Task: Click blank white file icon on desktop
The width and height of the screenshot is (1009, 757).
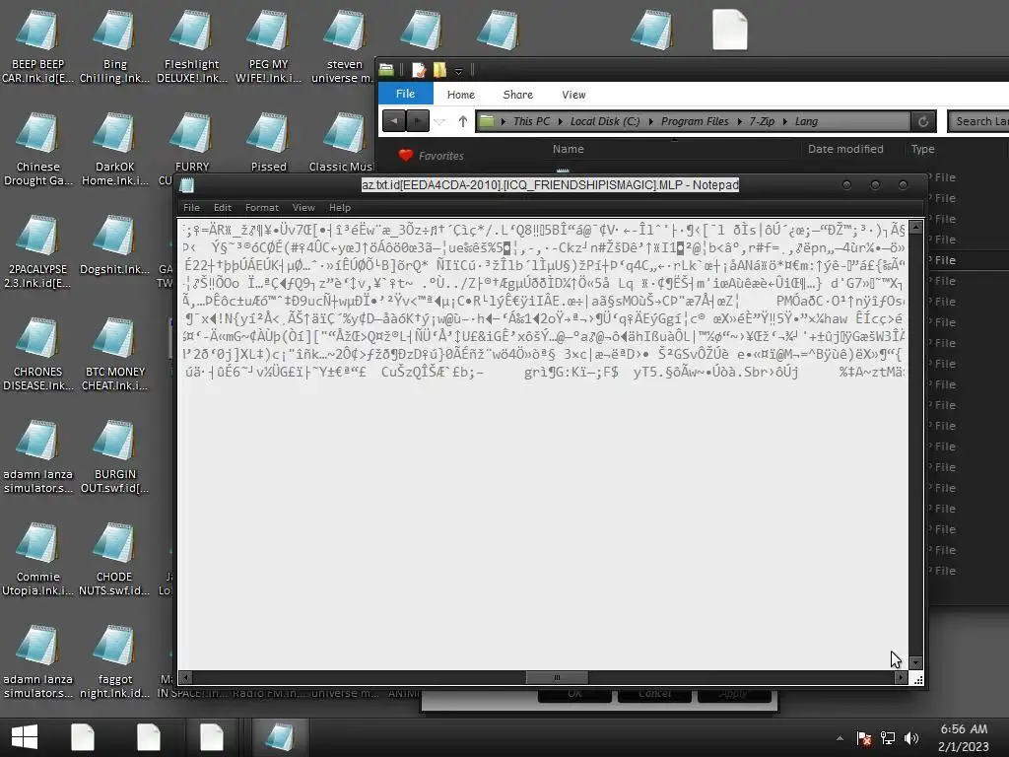Action: 730,30
